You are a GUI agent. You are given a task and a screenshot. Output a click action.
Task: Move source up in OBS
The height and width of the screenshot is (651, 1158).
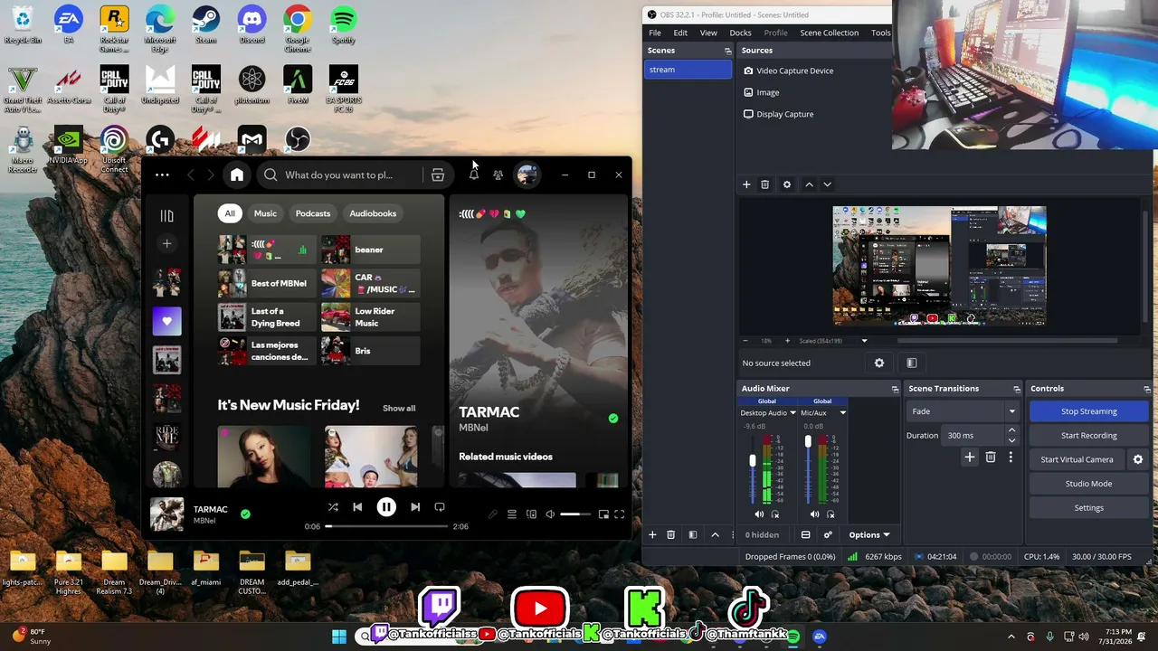click(x=809, y=184)
